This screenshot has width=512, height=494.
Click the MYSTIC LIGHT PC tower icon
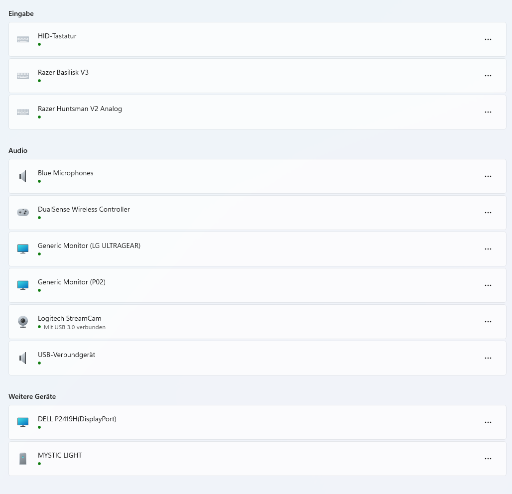pyautogui.click(x=23, y=459)
